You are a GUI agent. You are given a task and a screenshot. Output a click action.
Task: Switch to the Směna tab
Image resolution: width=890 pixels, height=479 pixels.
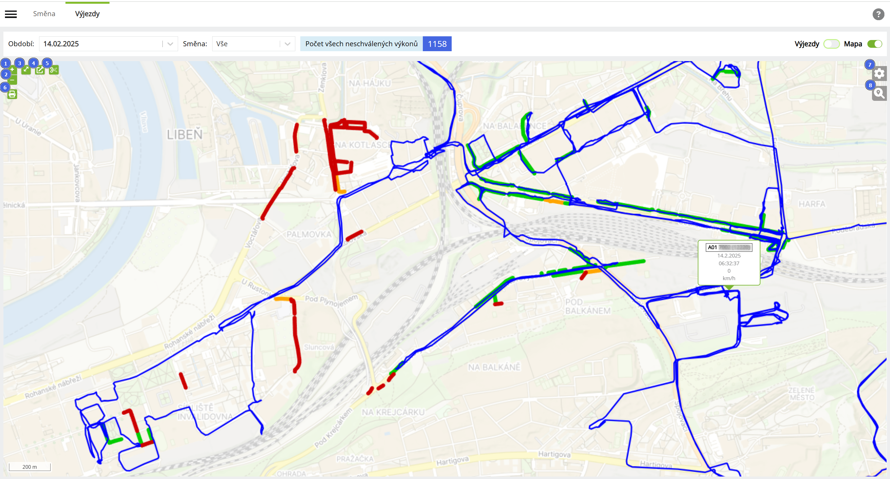coord(44,14)
